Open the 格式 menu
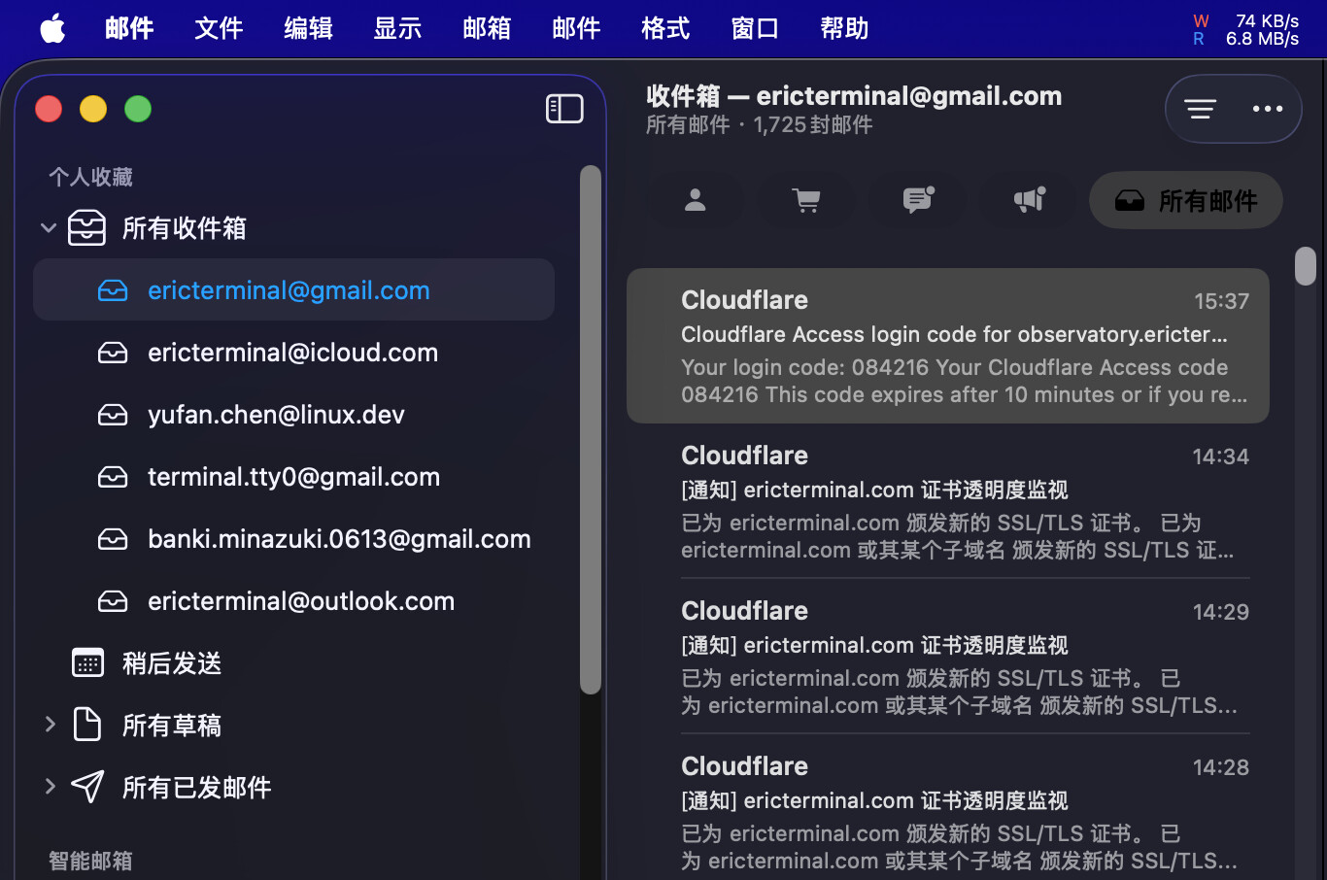This screenshot has height=880, width=1327. [665, 28]
